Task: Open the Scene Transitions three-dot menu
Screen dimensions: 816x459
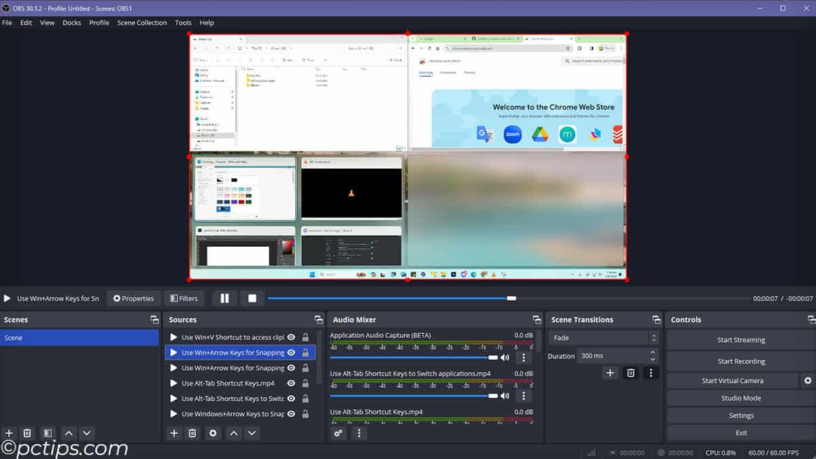Action: 651,373
